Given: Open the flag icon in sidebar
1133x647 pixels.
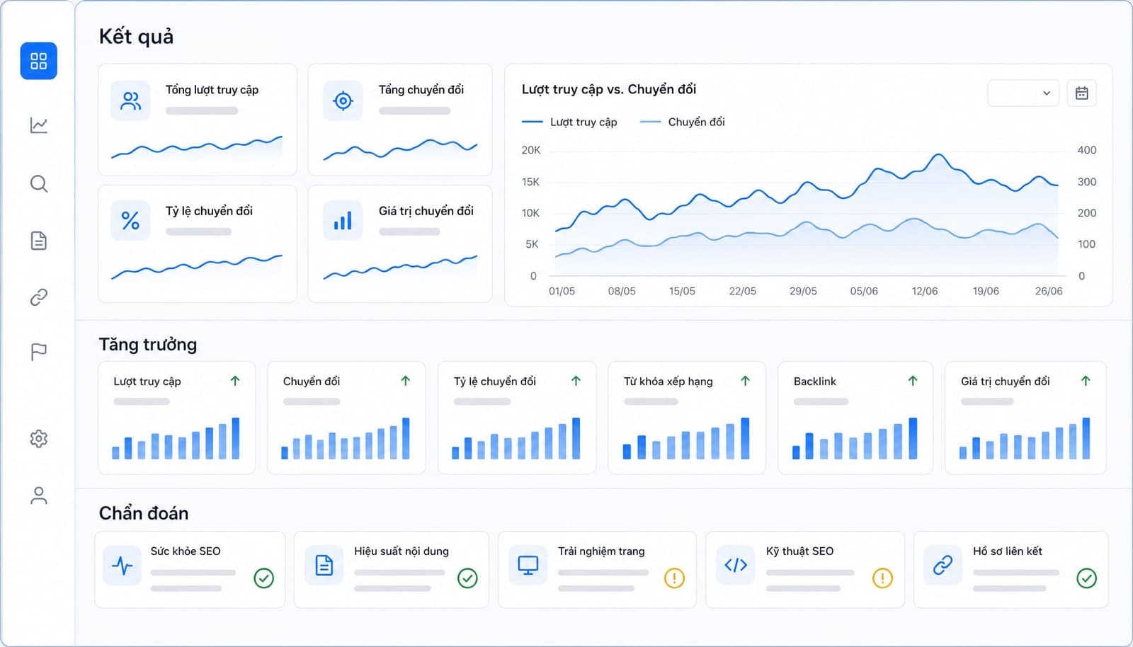Looking at the screenshot, I should click(39, 352).
